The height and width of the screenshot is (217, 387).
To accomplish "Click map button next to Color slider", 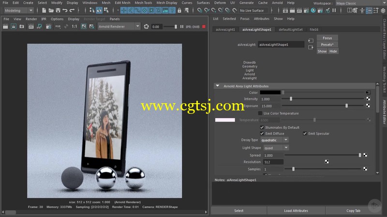I will 368,93.
